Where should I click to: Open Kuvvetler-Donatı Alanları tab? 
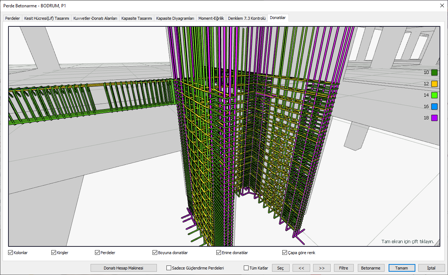pos(95,18)
